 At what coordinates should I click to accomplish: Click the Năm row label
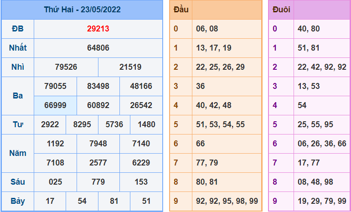click(18, 153)
